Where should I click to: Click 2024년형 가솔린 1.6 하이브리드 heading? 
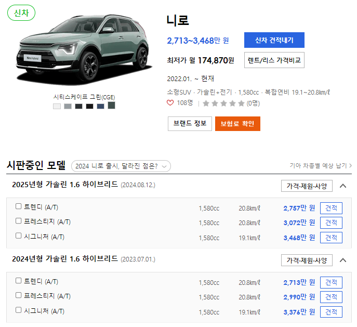click(65, 259)
